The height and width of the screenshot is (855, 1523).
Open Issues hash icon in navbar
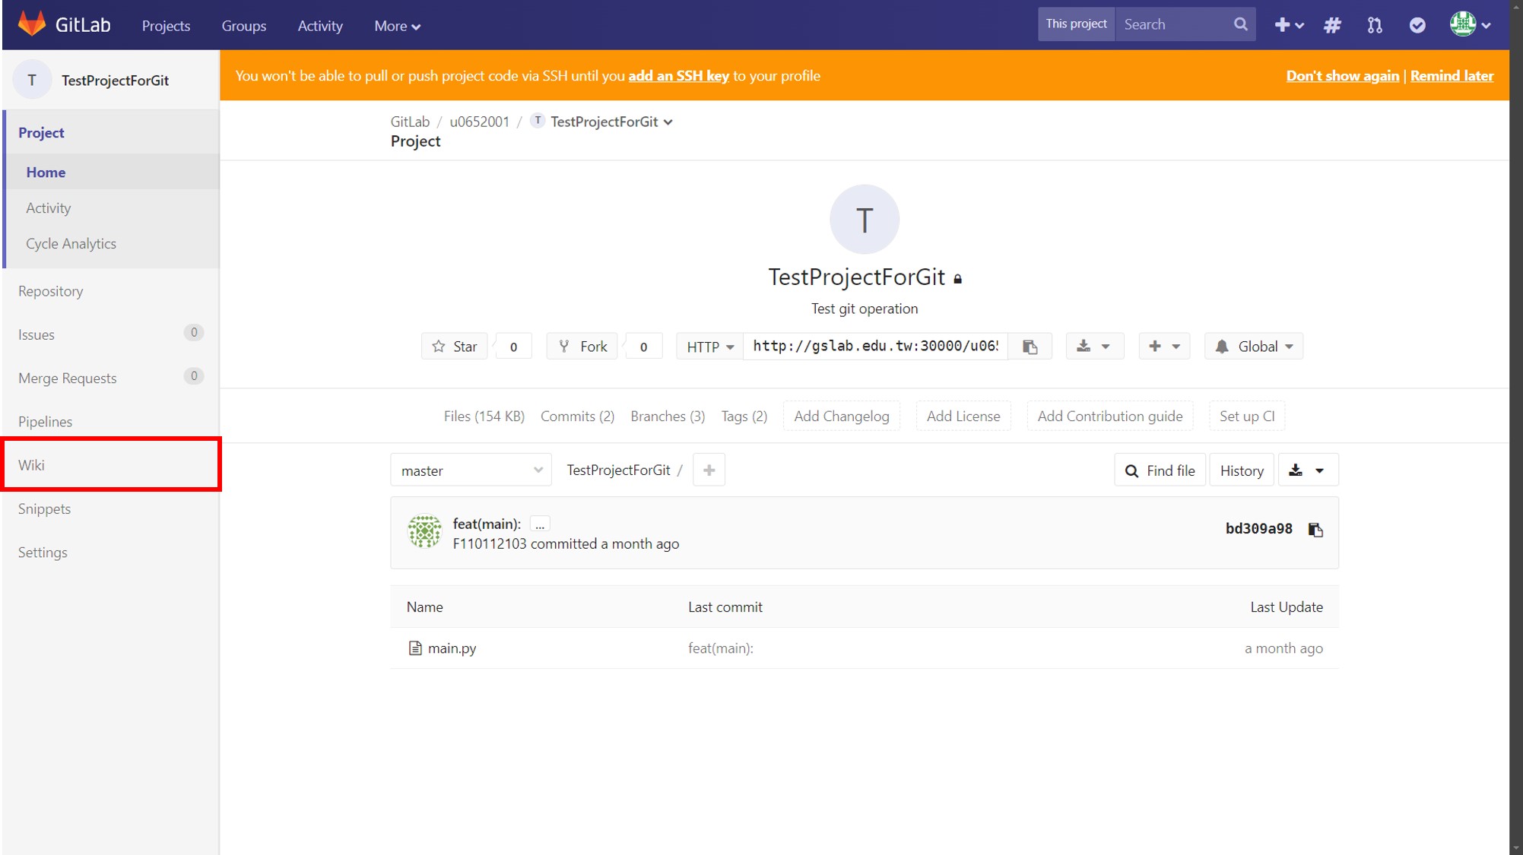(x=1332, y=25)
